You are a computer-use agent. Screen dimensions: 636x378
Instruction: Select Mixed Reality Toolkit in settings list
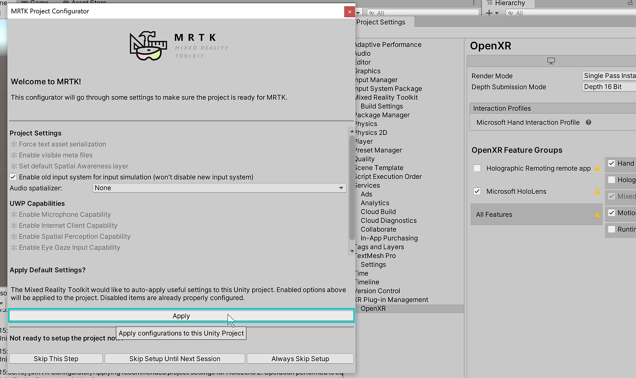click(x=386, y=97)
